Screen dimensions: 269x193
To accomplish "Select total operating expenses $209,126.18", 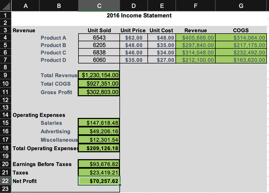I will click(x=99, y=148).
